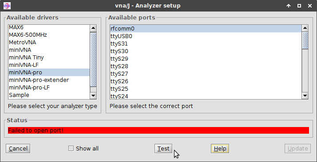The image size is (317, 162).
Task: Close the Analyzer setup window
Action: pos(310,6)
